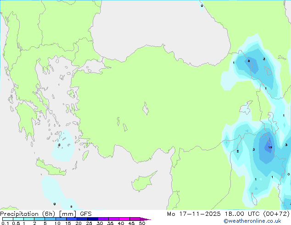Screen dimensions: 291x225
Task: Click the 40–45 mm magenta legend swatch
Action: 124,219
